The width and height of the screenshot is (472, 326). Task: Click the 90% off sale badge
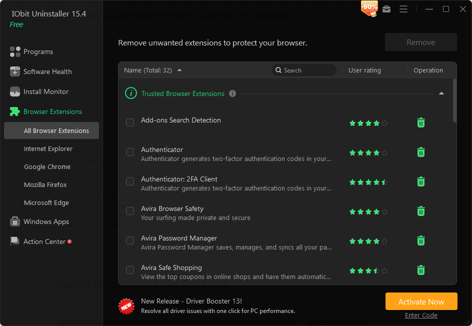point(369,8)
